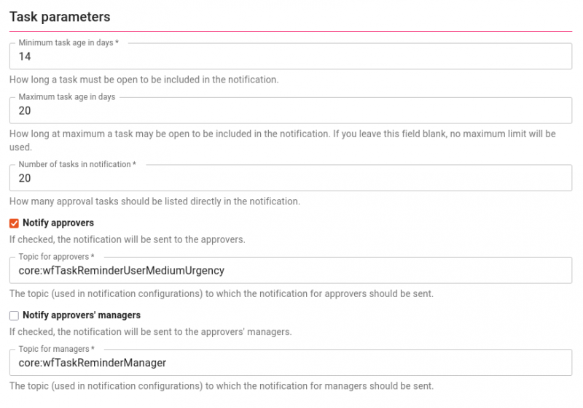This screenshot has height=408, width=583.
Task: Click the bold "Notify approvers" label text
Action: click(x=58, y=223)
